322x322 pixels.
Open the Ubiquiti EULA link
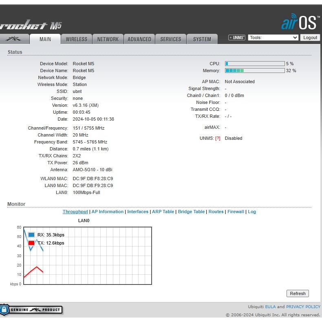pyautogui.click(x=270, y=307)
